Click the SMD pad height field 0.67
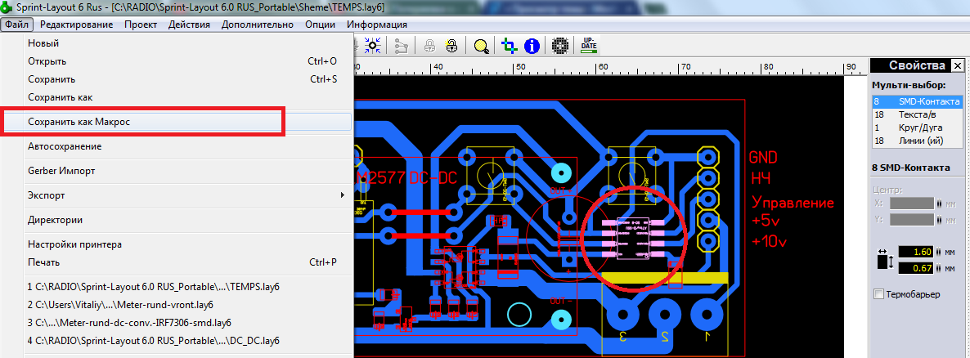The height and width of the screenshot is (358, 970). tap(915, 268)
